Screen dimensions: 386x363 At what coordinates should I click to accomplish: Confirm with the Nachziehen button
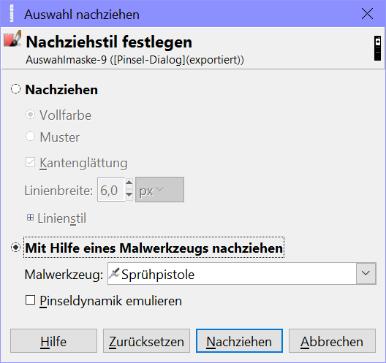coord(239,341)
